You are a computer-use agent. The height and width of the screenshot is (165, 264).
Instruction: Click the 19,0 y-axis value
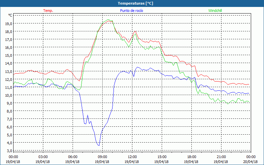pos(9,23)
